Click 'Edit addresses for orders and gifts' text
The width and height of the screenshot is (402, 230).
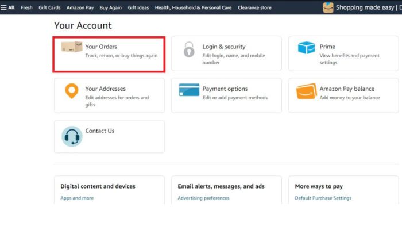tap(117, 101)
